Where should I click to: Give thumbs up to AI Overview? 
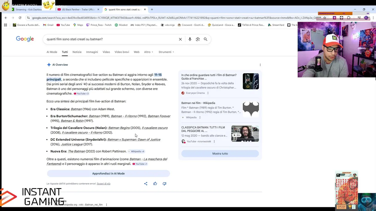(155, 184)
